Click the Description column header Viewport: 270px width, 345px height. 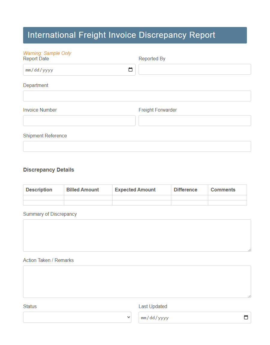pyautogui.click(x=39, y=190)
